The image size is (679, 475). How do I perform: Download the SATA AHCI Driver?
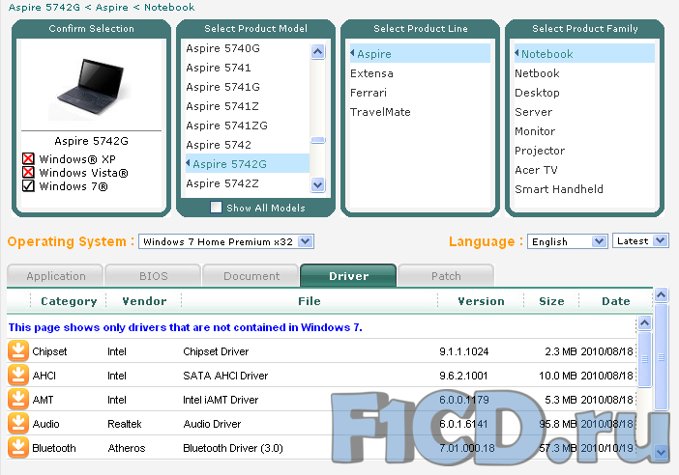tap(18, 375)
